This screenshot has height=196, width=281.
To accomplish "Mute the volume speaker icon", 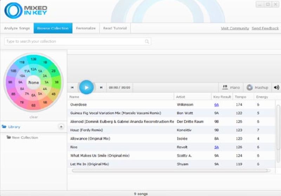I will pos(276,87).
